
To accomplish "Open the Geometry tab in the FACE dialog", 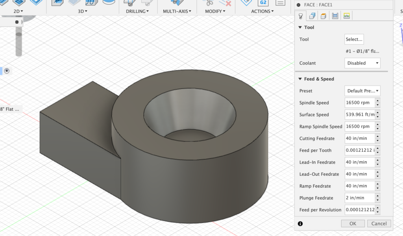I will click(x=312, y=16).
